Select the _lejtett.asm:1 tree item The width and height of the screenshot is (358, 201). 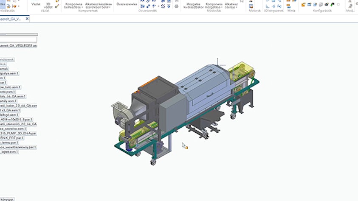(9, 152)
